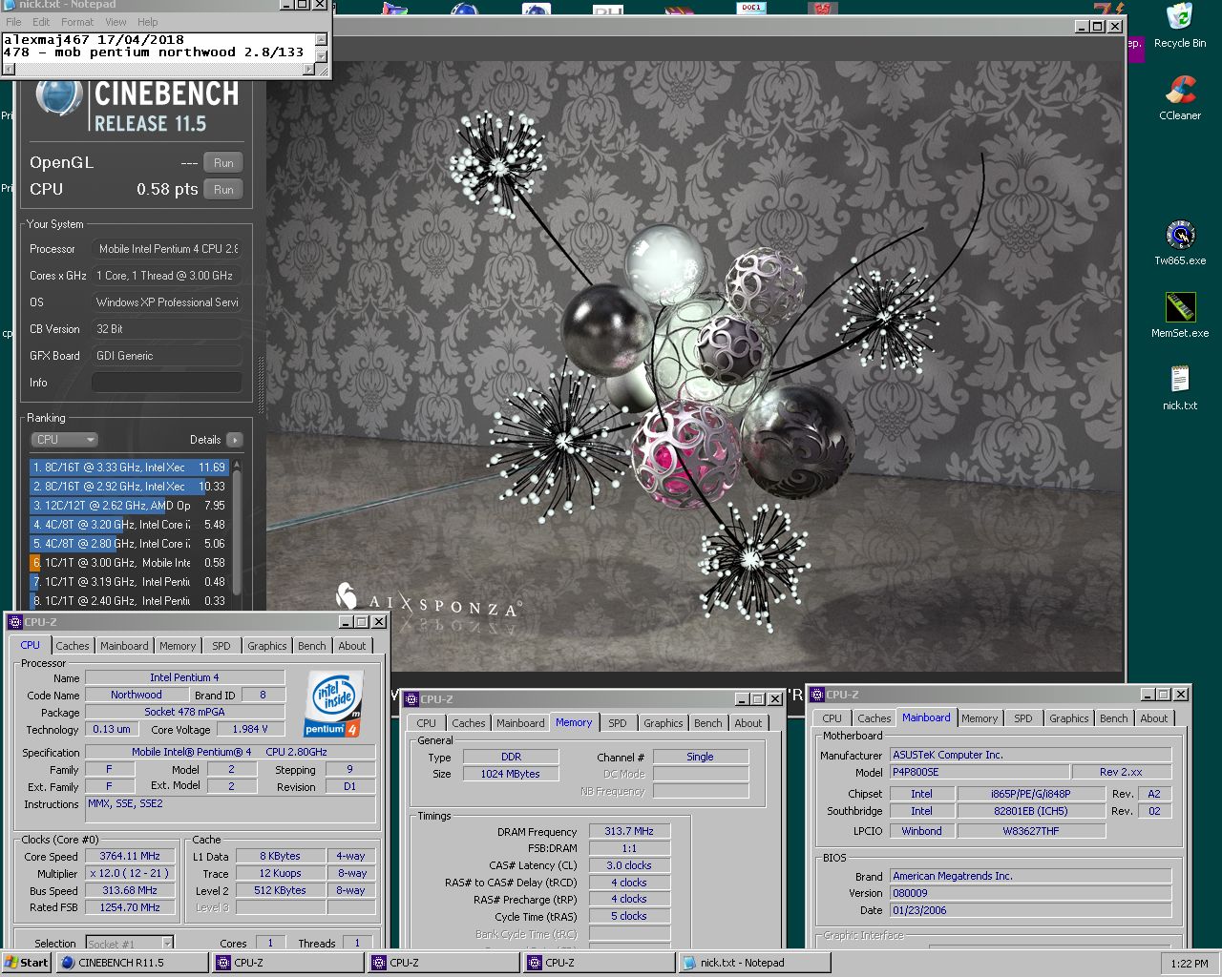The image size is (1222, 977).
Task: Open Notepad Format menu
Action: [77, 22]
